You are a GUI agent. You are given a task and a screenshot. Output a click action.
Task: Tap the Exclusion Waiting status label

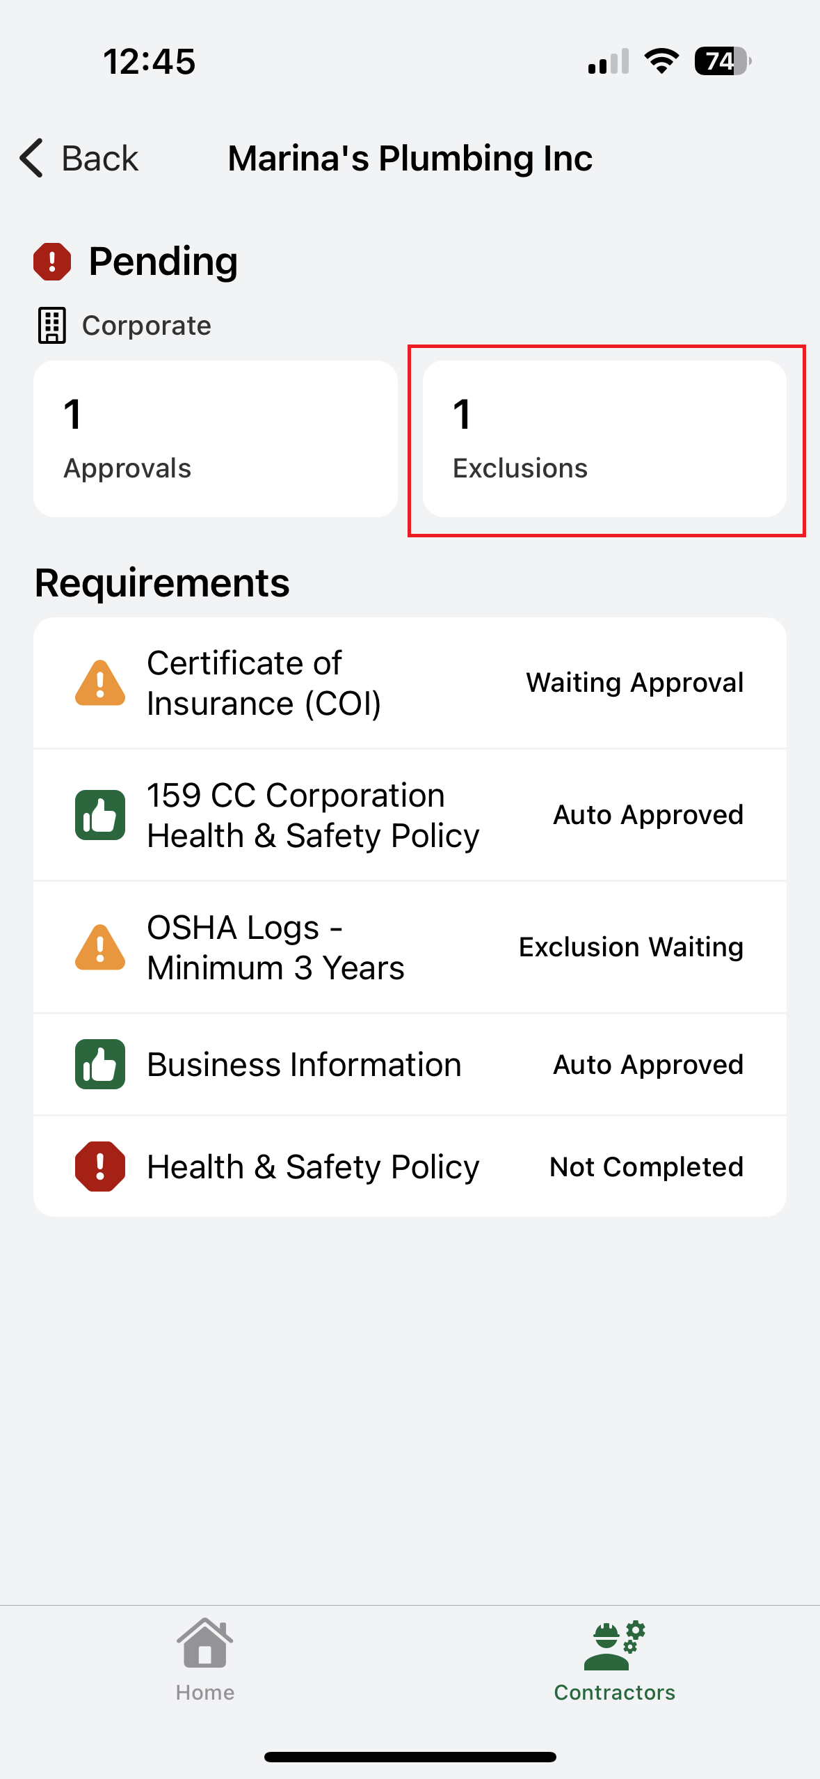coord(631,947)
